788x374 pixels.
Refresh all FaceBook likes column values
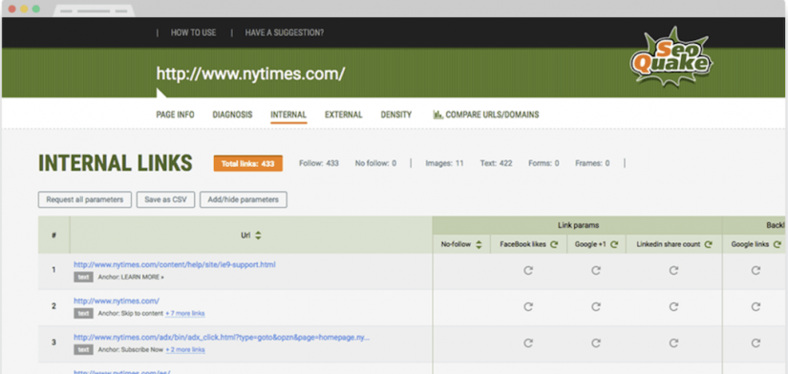coord(554,244)
